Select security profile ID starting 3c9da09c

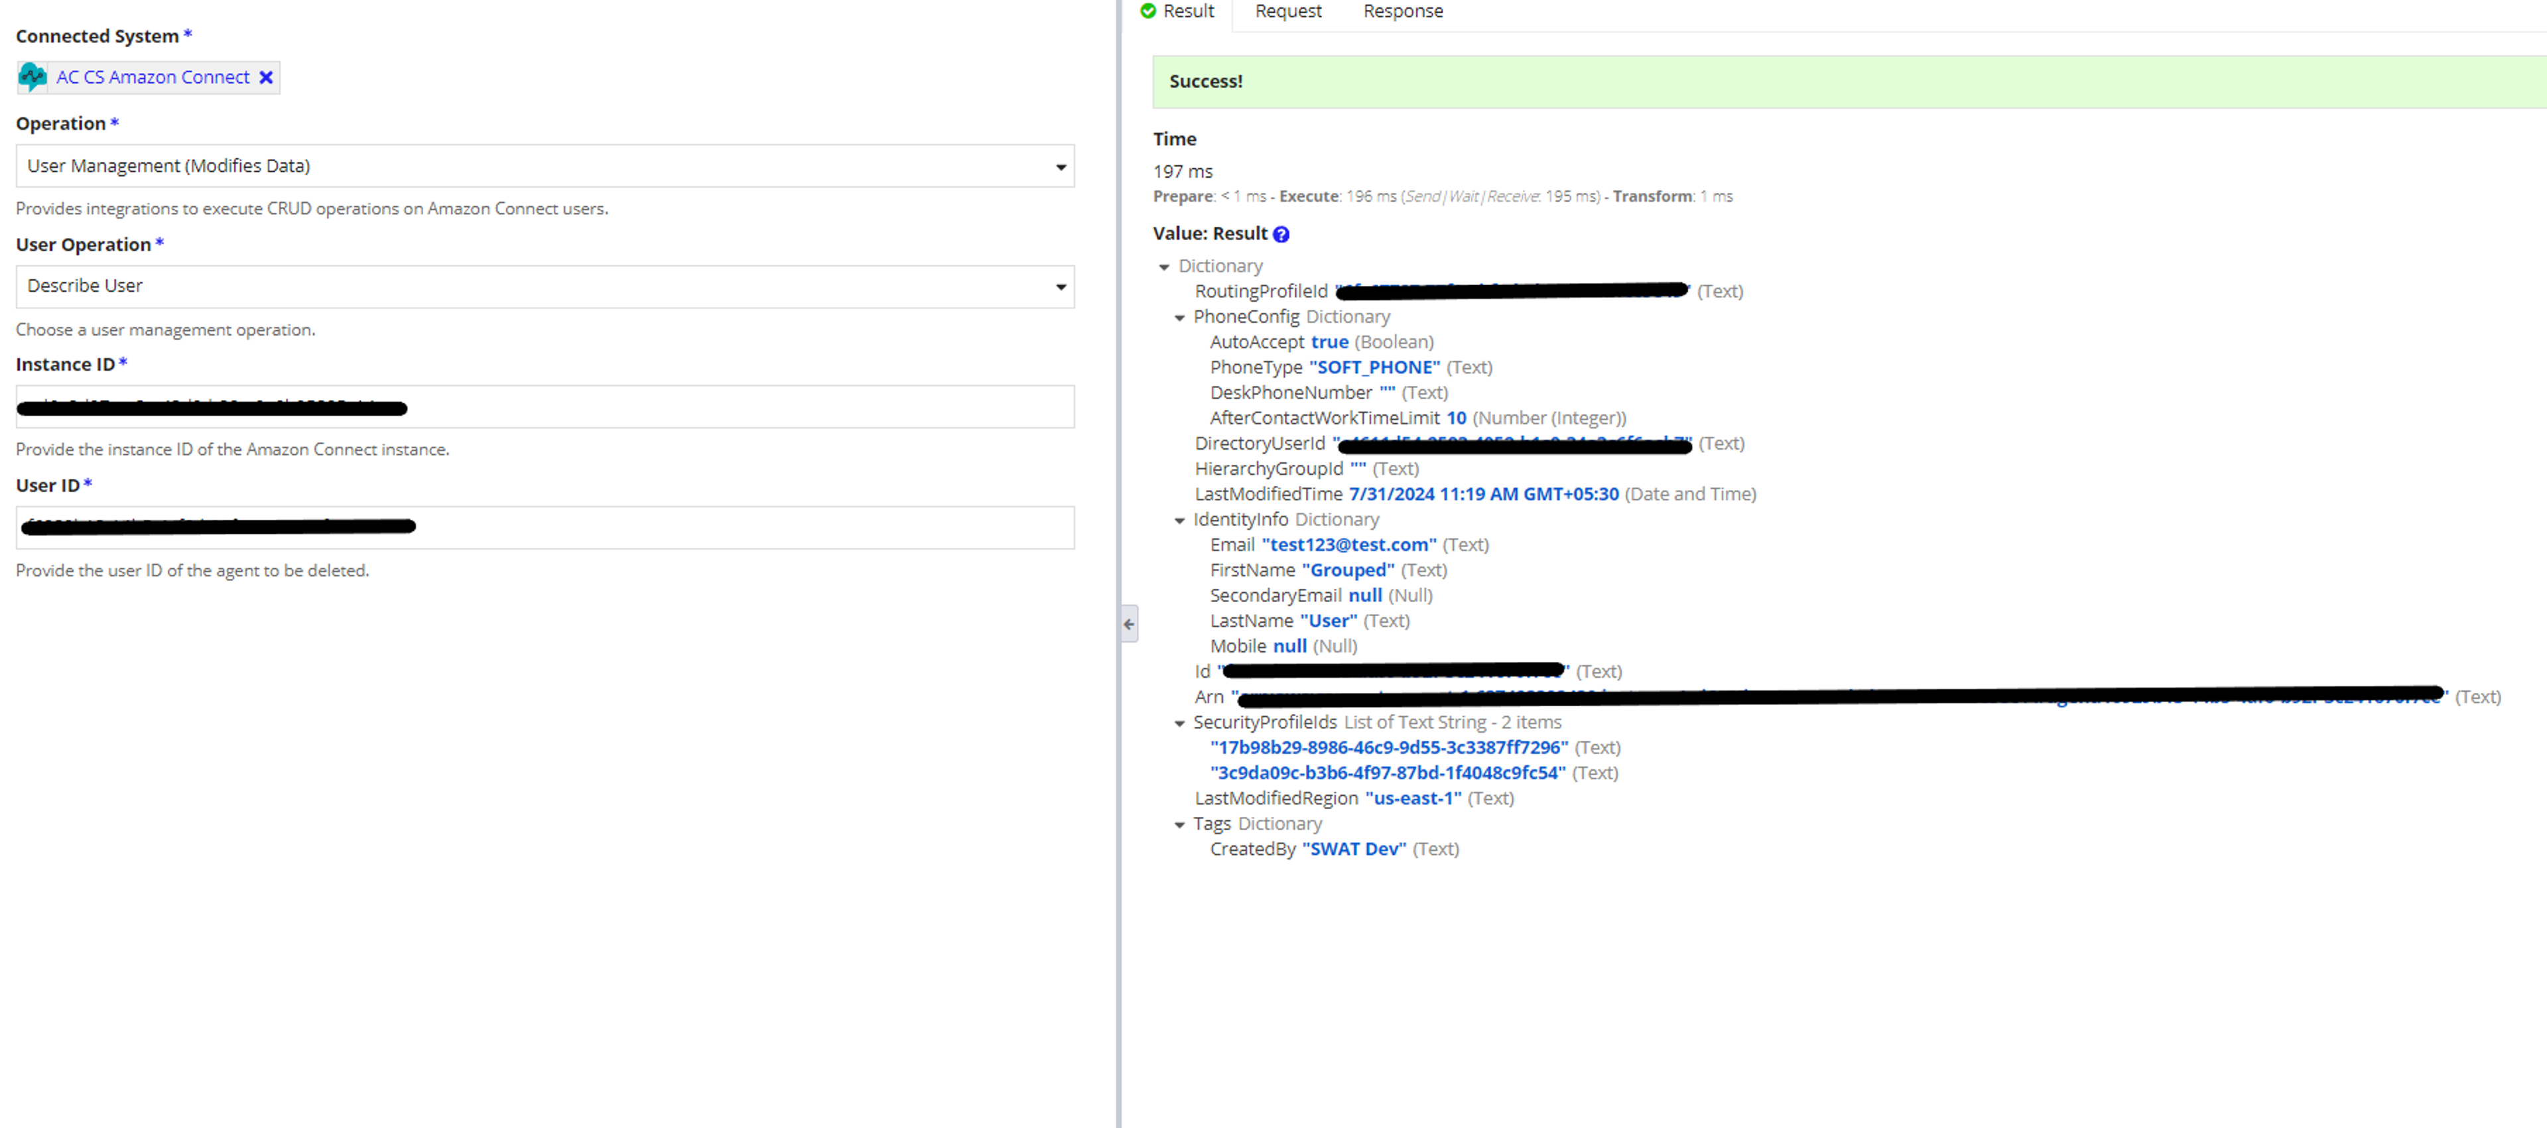click(1387, 773)
